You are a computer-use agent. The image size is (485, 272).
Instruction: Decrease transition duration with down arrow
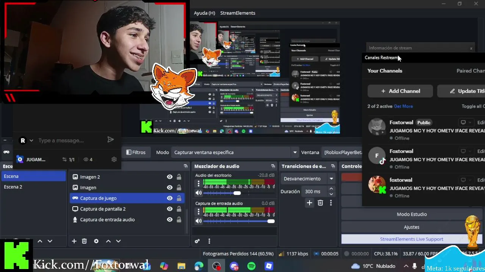(331, 194)
